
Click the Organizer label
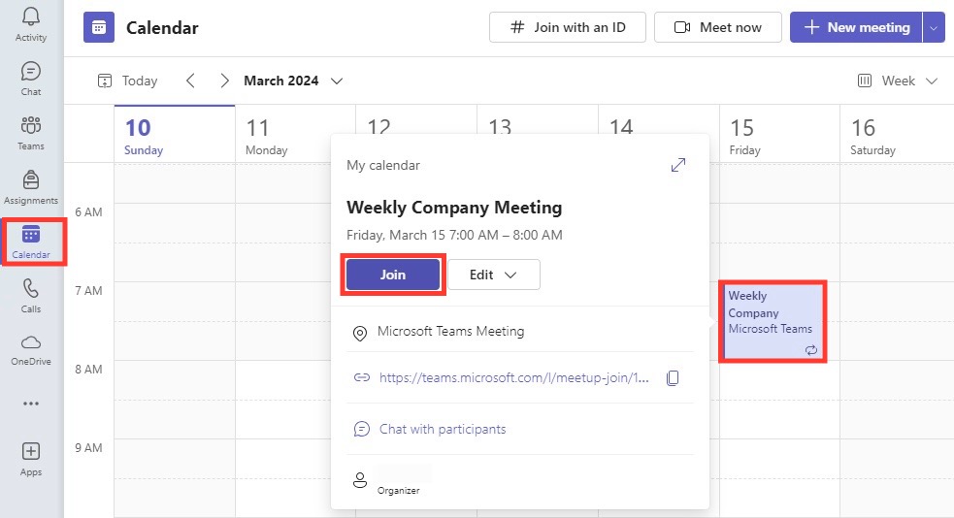point(398,491)
